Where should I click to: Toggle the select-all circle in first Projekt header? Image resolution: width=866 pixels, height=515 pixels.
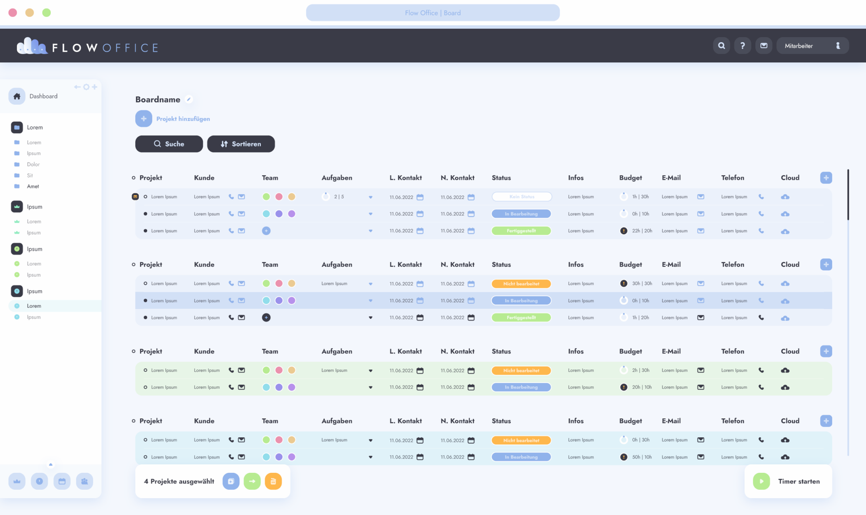point(134,178)
